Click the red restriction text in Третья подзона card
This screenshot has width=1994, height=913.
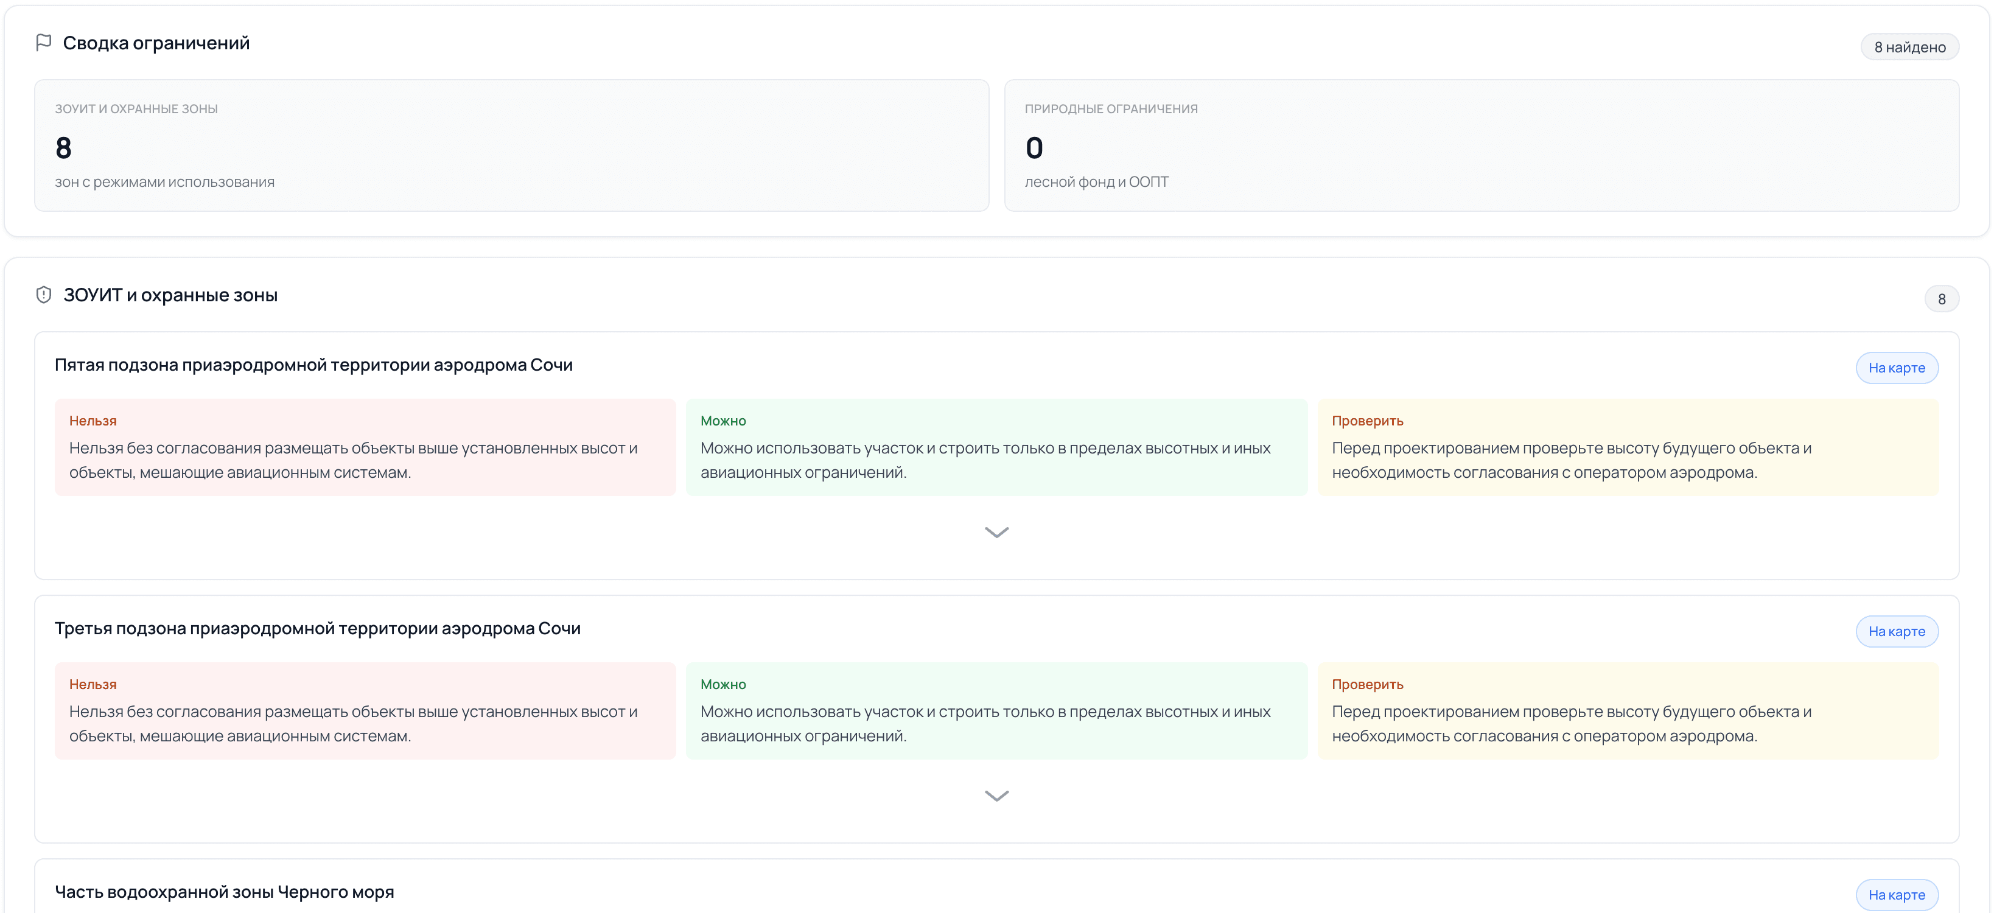click(353, 723)
